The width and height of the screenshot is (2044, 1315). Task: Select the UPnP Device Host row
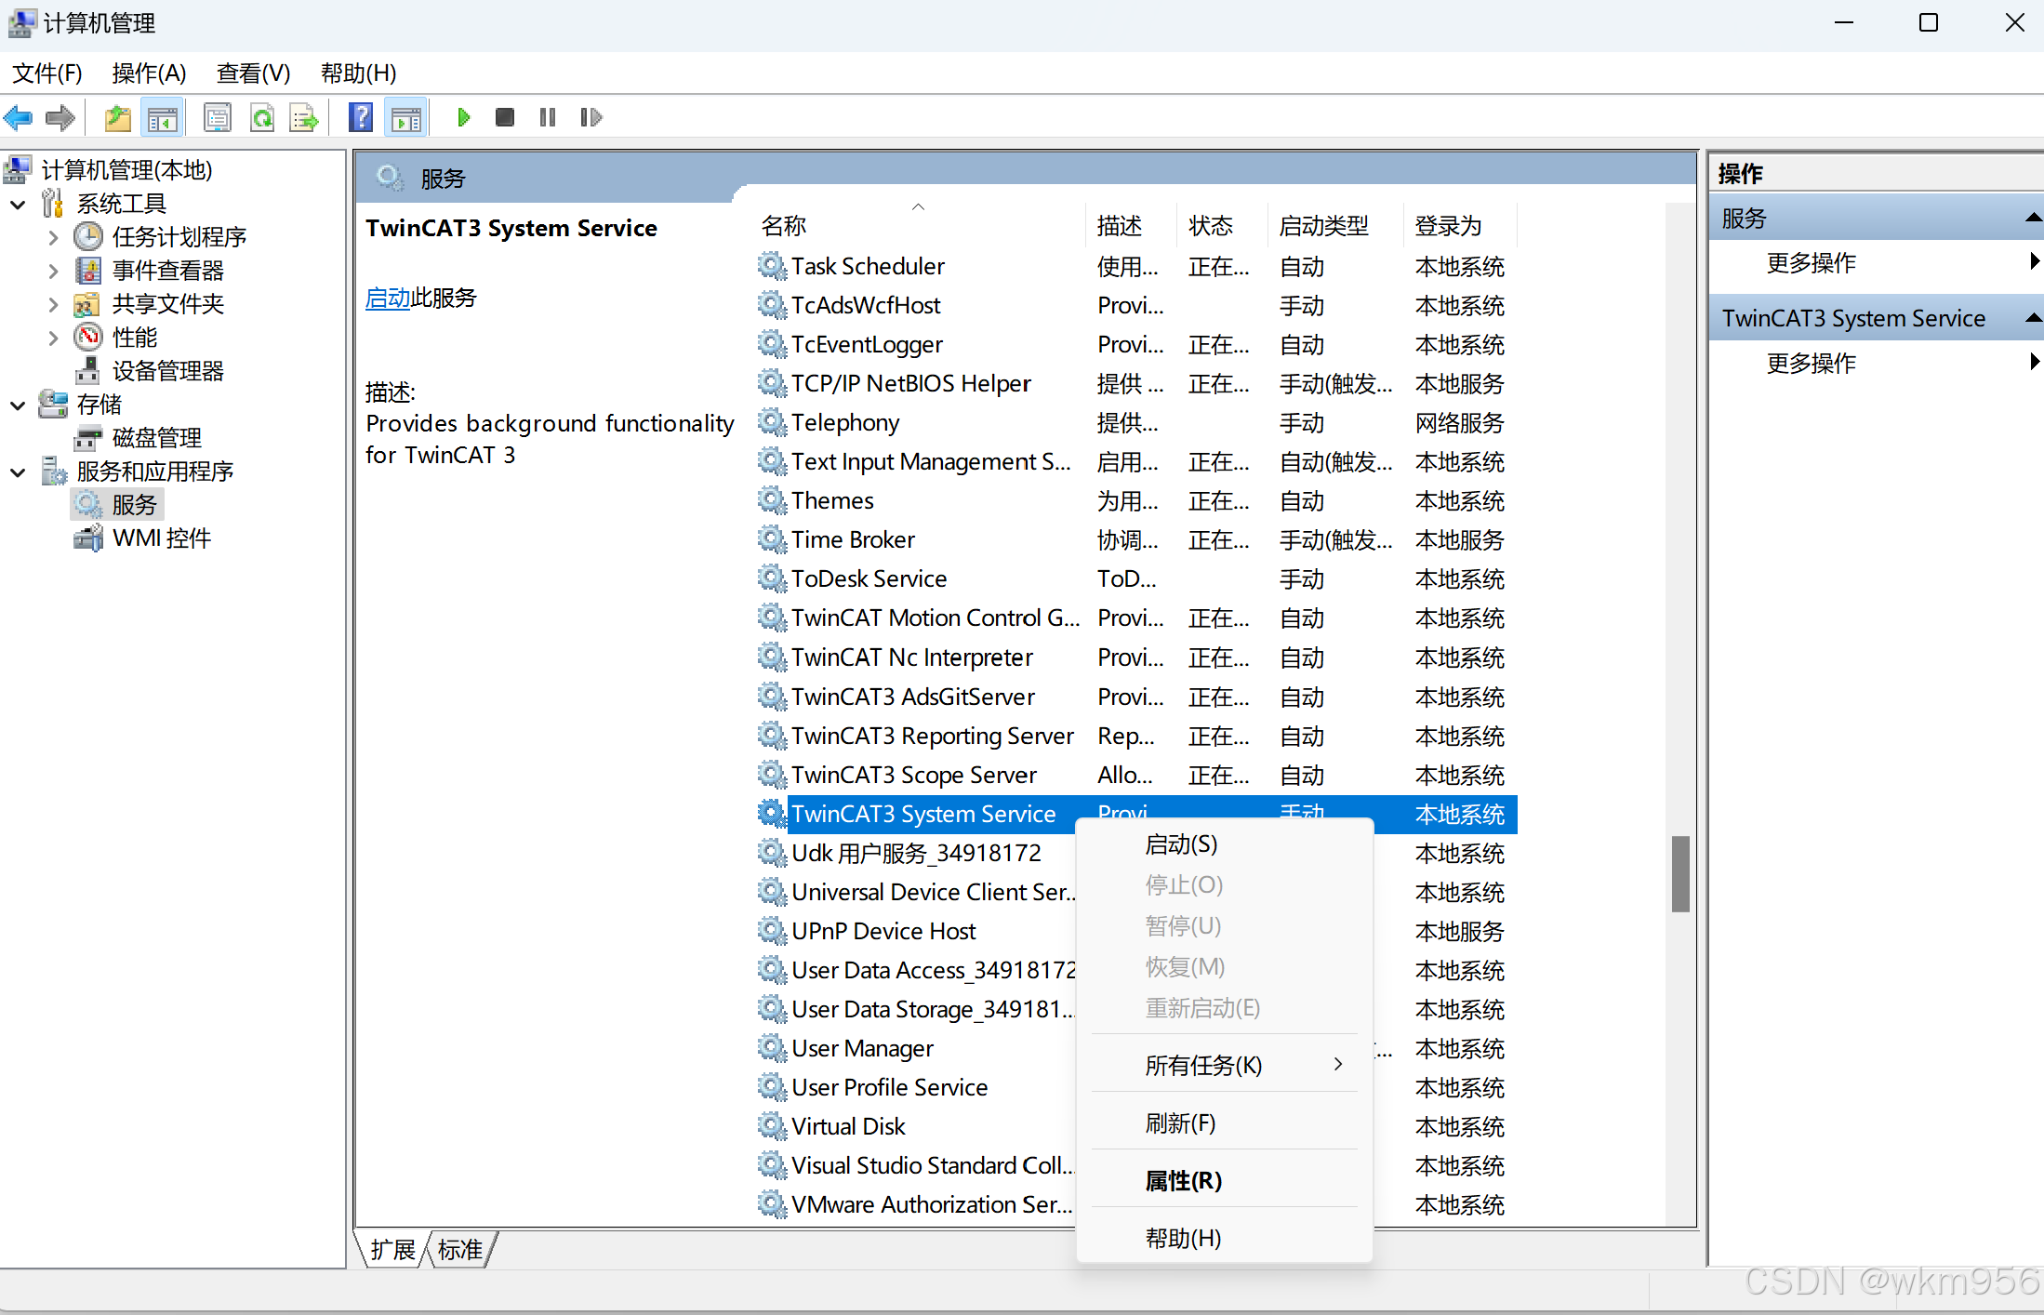coord(1135,931)
